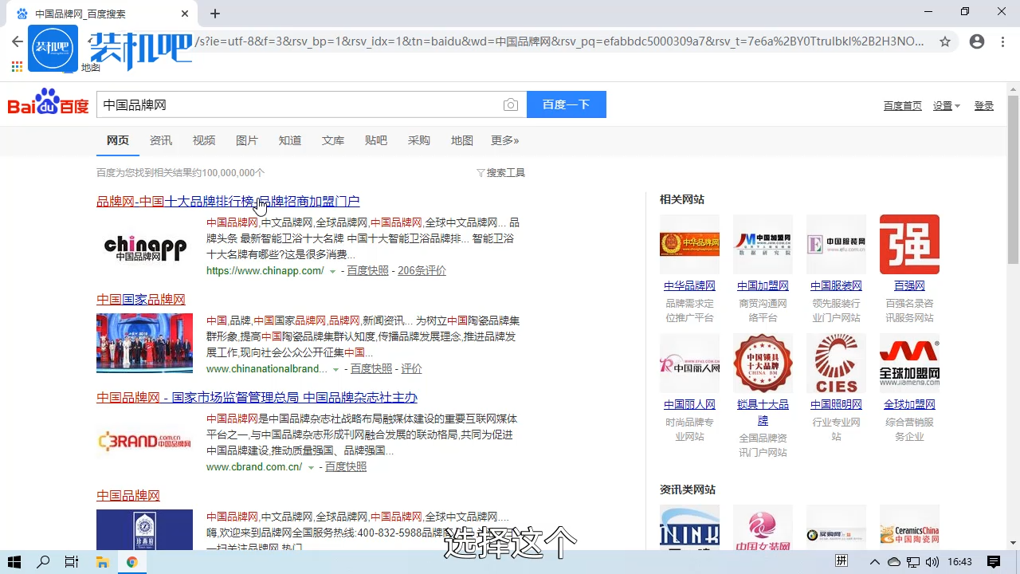Open the 中国国家品牌网 result link

coord(140,299)
